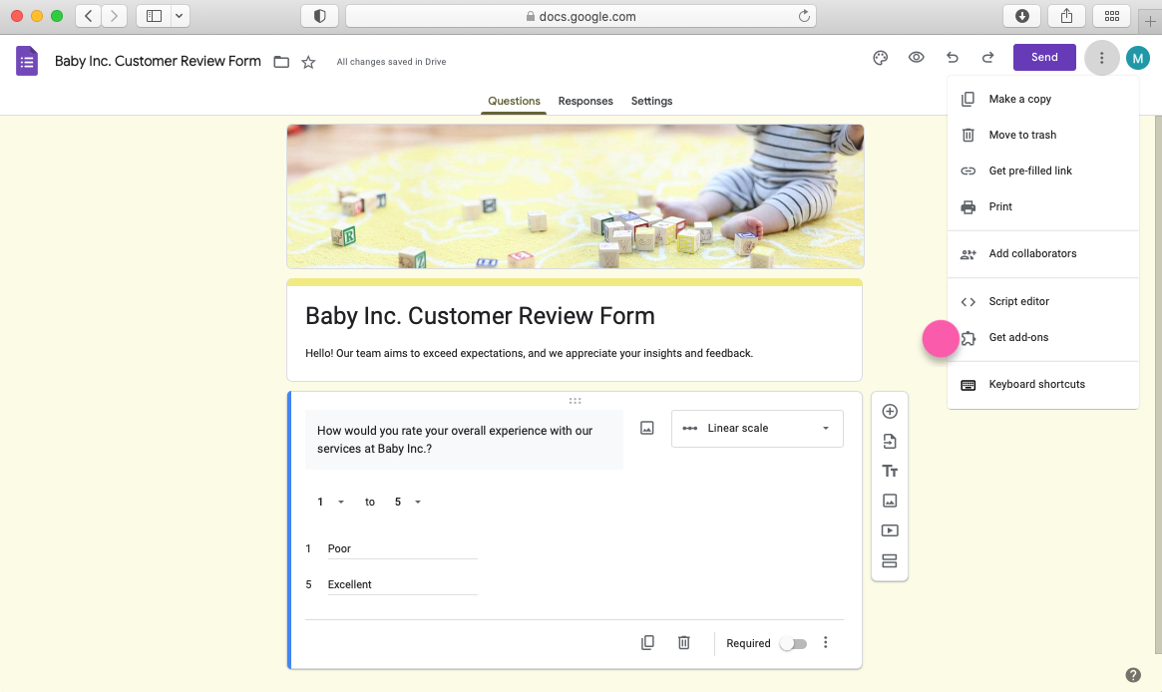Add a title and description block
This screenshot has height=692, width=1162.
tap(890, 471)
